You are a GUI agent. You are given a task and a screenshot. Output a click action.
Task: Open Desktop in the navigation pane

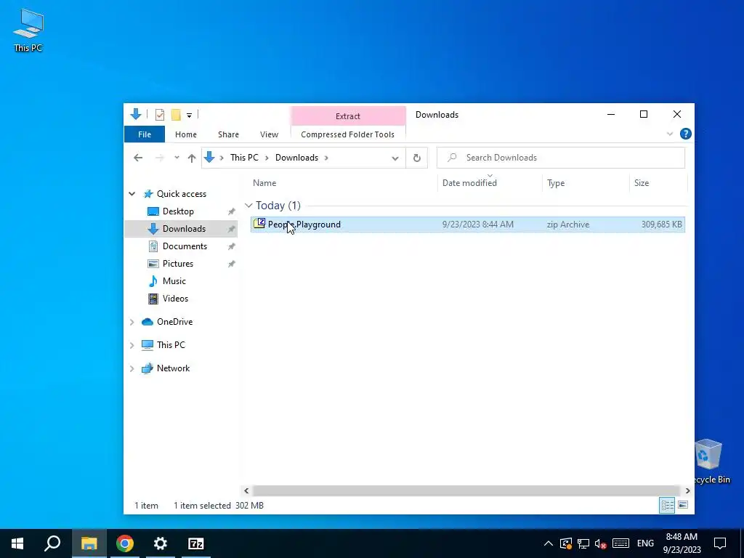click(178, 211)
